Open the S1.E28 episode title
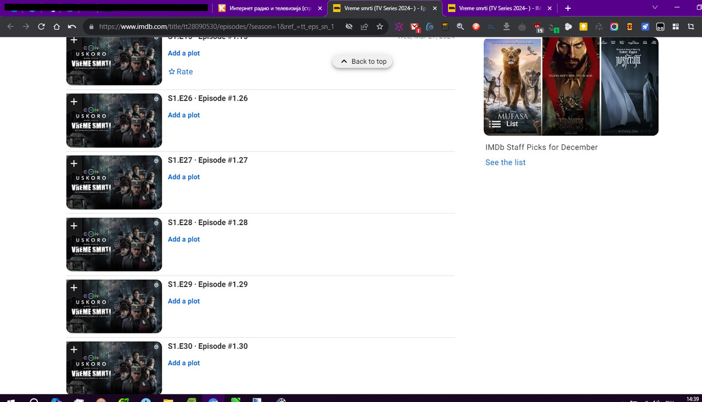The width and height of the screenshot is (702, 402). click(208, 222)
